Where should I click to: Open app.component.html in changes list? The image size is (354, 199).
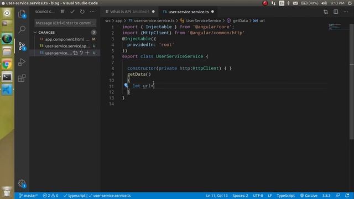65,39
